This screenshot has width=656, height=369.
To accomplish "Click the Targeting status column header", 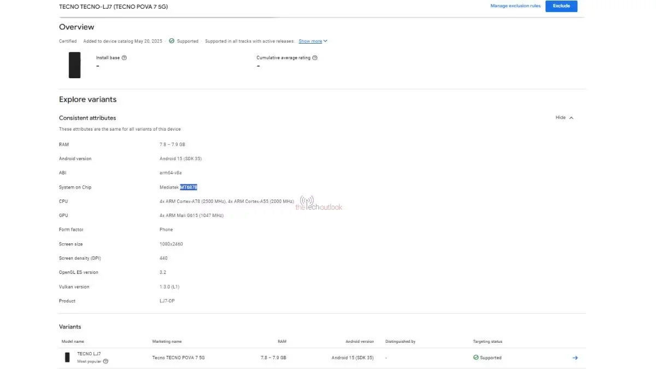I will click(487, 341).
